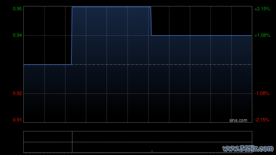
Task: Click the price line plateau at 0.95
Action: click(111, 7)
